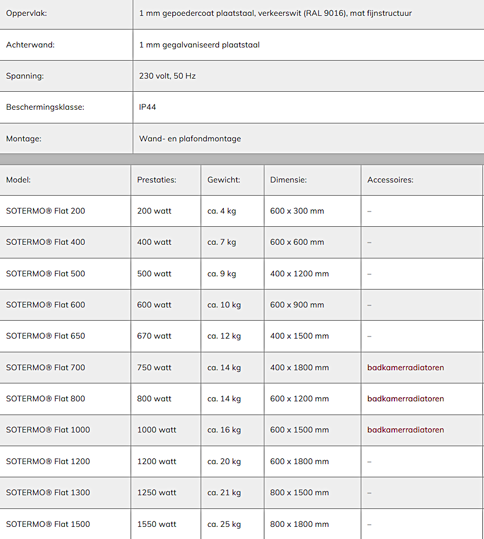Click the Oppervlak row label
This screenshot has height=539, width=484.
pos(26,13)
